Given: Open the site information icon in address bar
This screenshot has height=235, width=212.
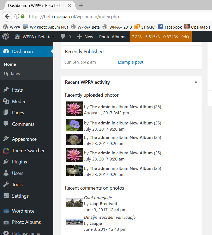Looking at the screenshot, I should pyautogui.click(x=17, y=16).
